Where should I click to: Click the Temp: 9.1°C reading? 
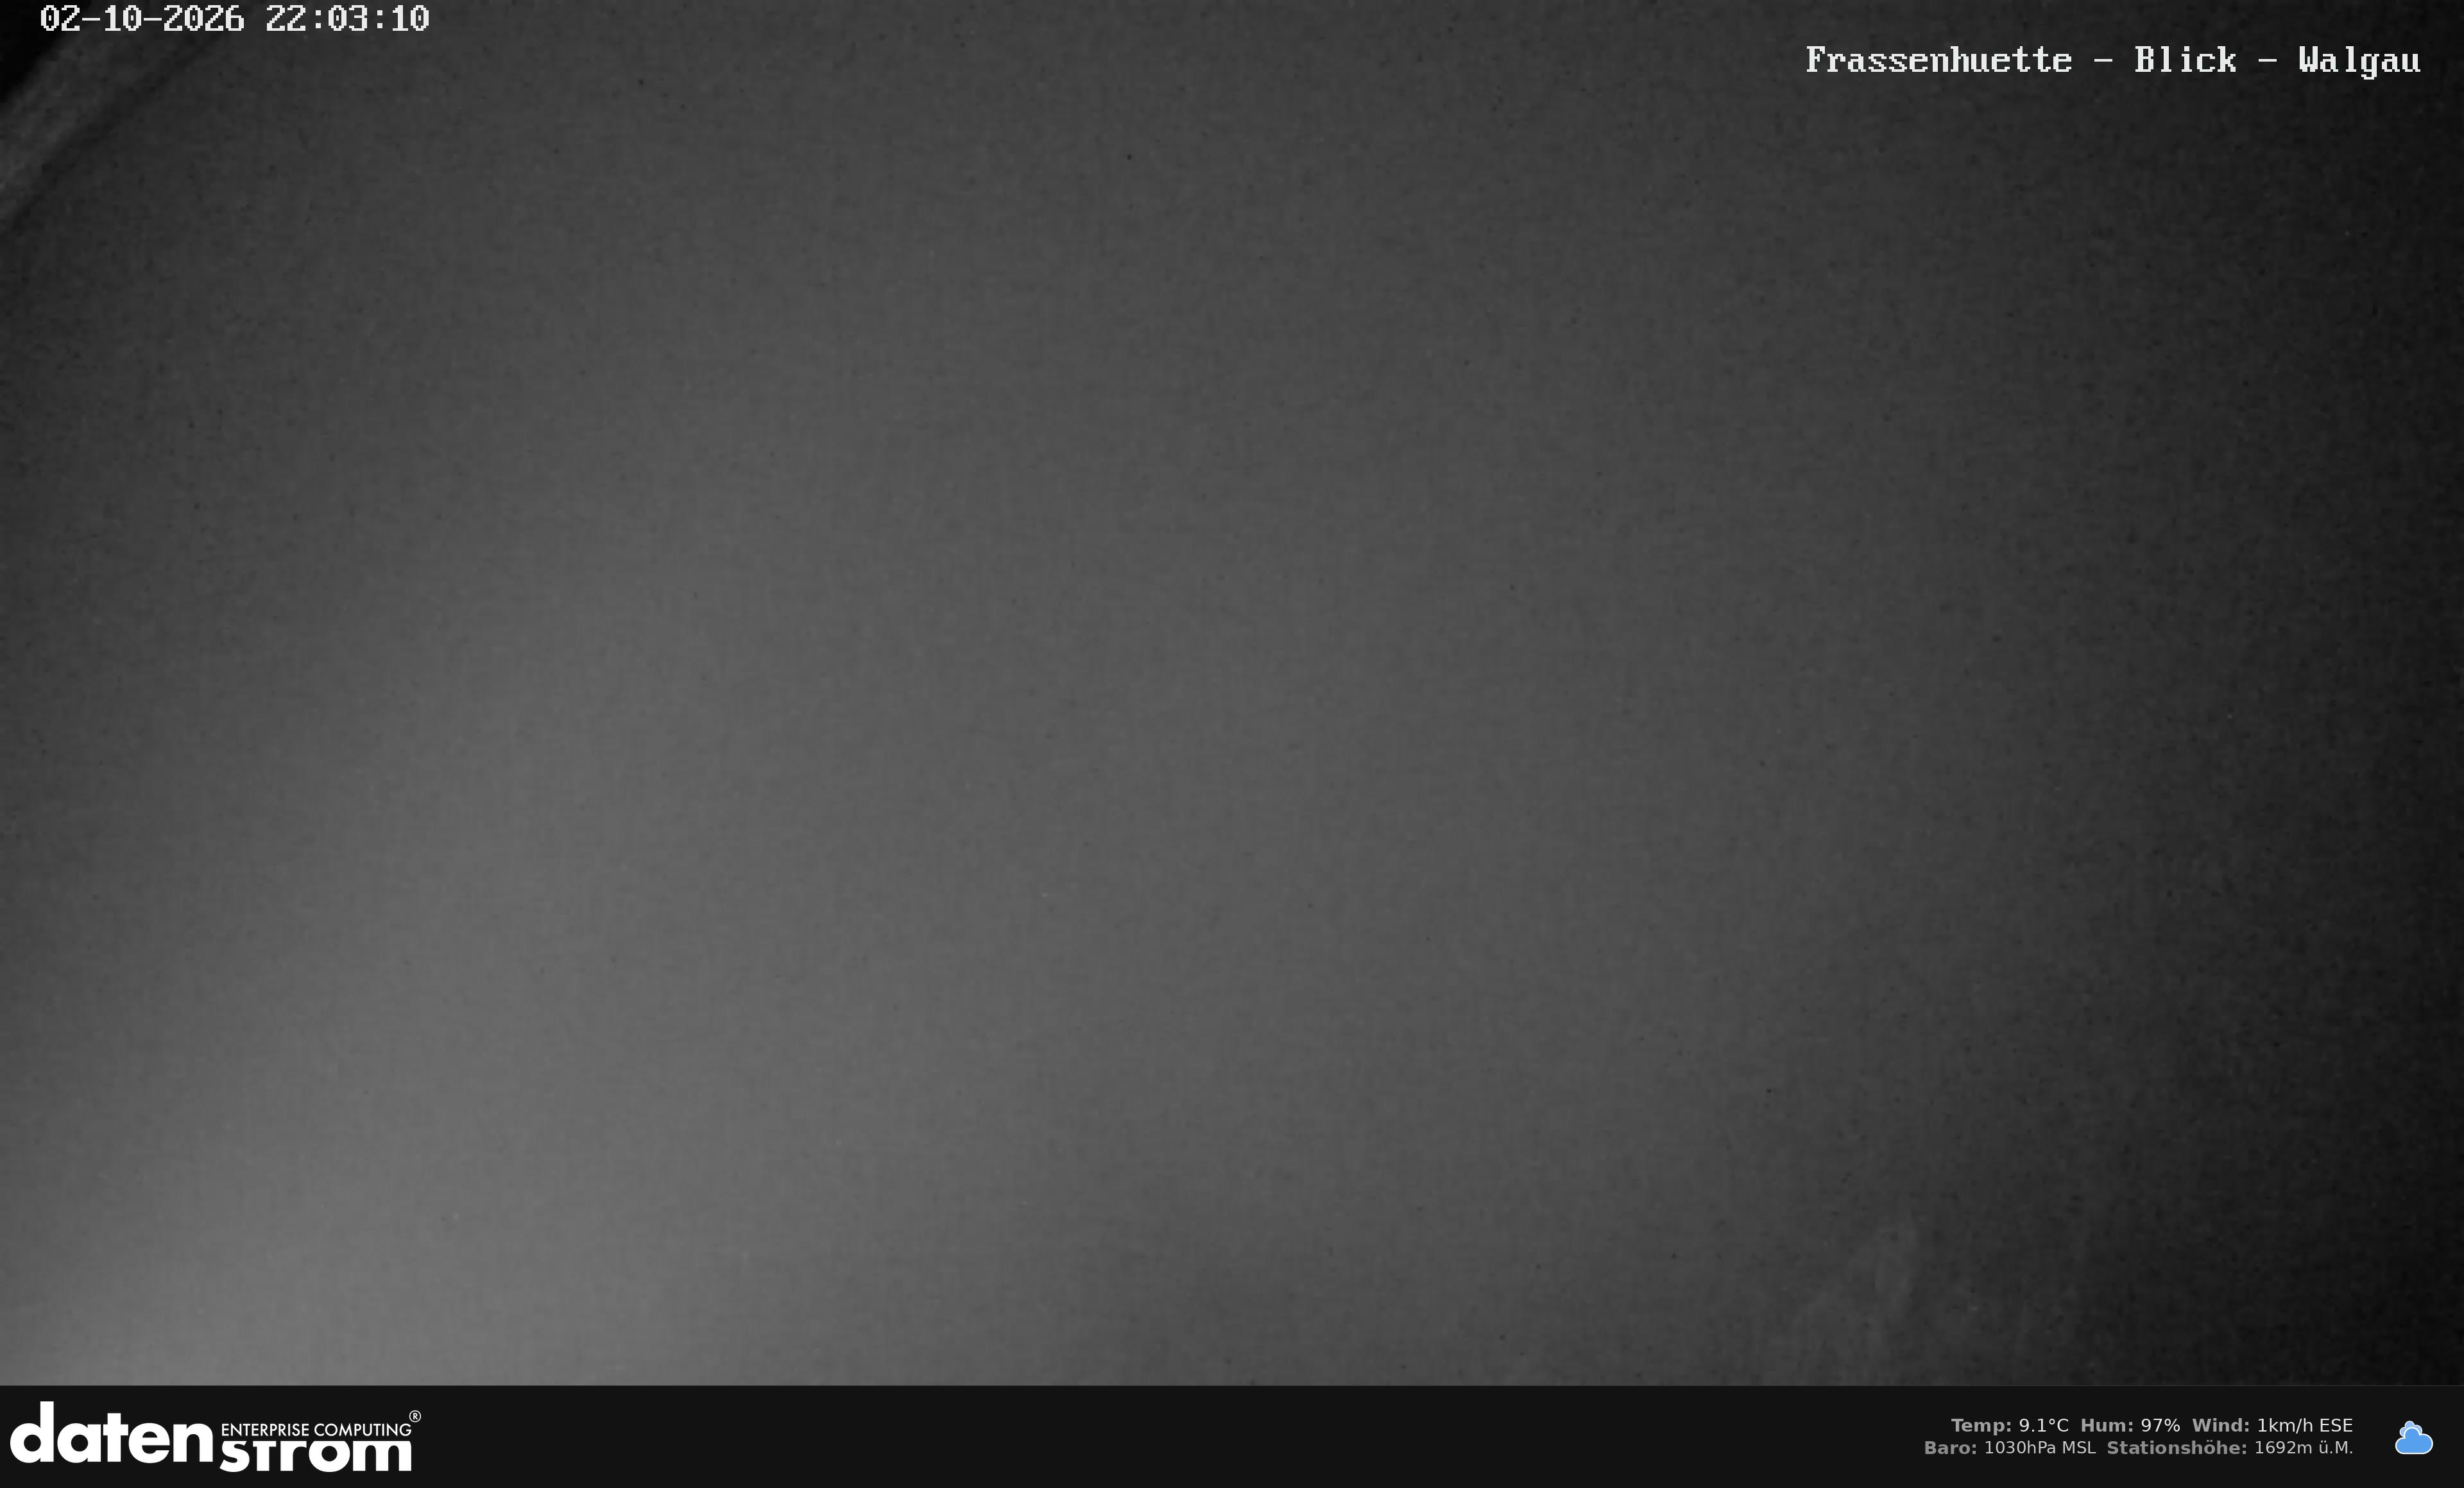pyautogui.click(x=2009, y=1425)
